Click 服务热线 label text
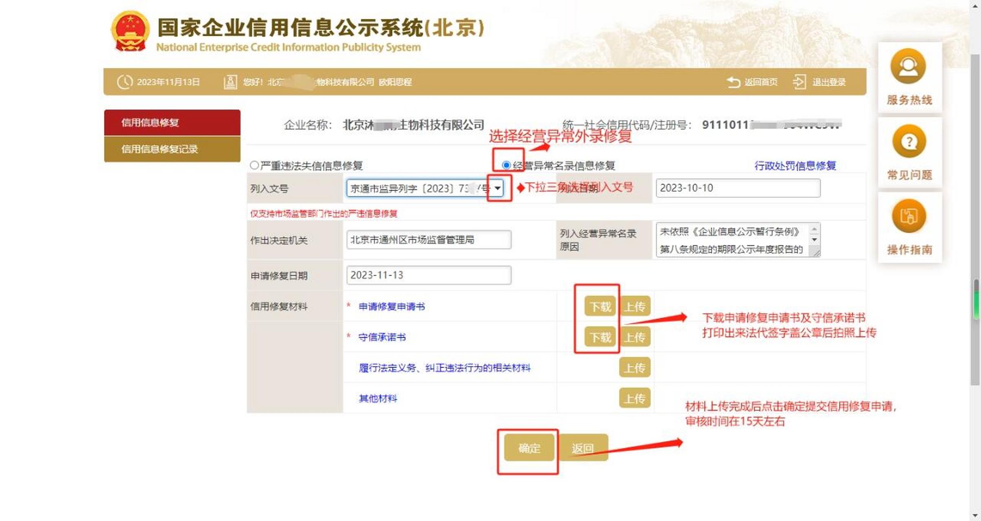Viewport: 981px width, 521px height. 909,100
